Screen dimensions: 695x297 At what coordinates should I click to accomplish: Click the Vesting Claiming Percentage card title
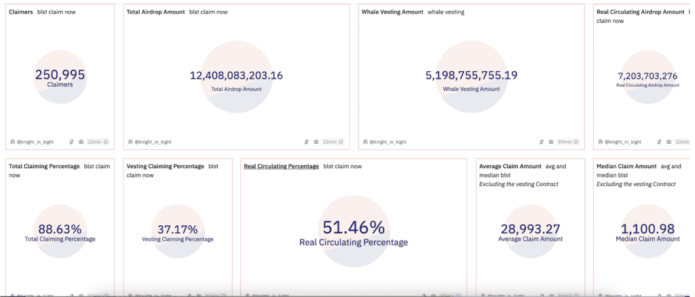coord(166,166)
